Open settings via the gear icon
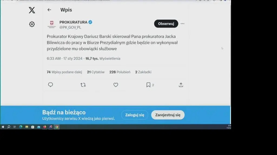This screenshot has height=155, width=277. point(32,24)
